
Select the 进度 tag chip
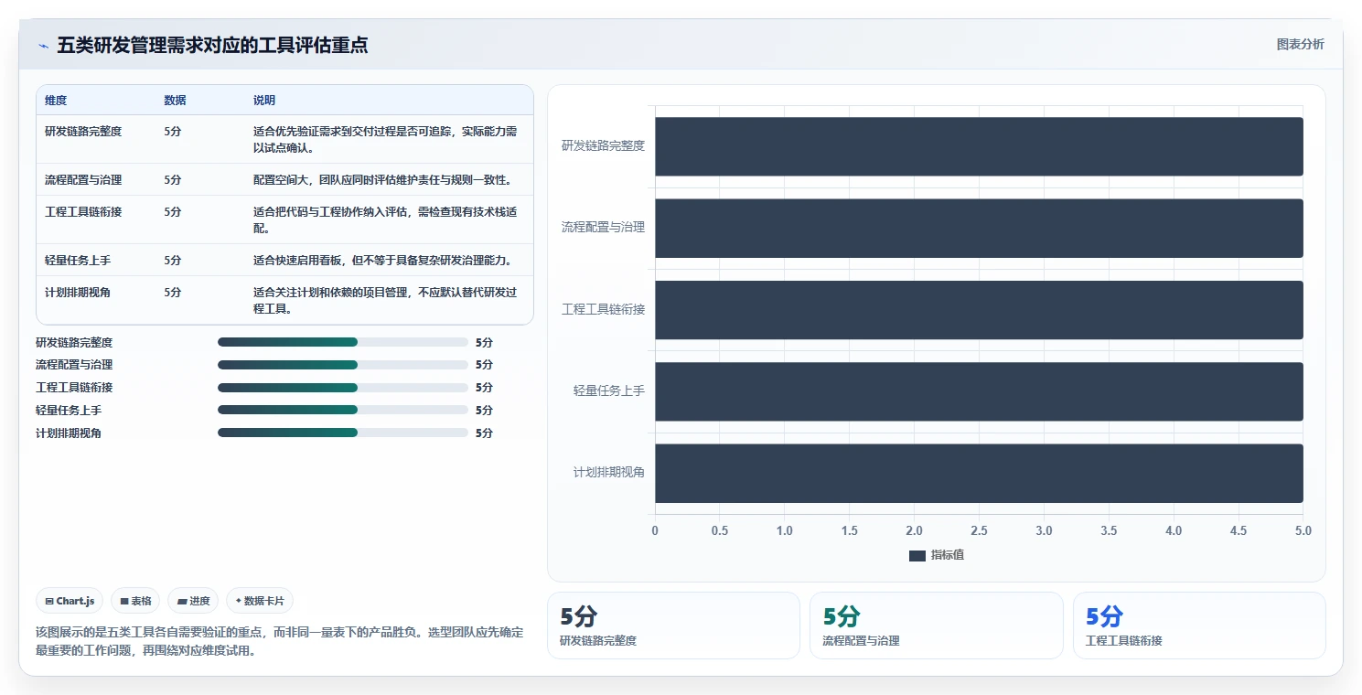tap(193, 601)
